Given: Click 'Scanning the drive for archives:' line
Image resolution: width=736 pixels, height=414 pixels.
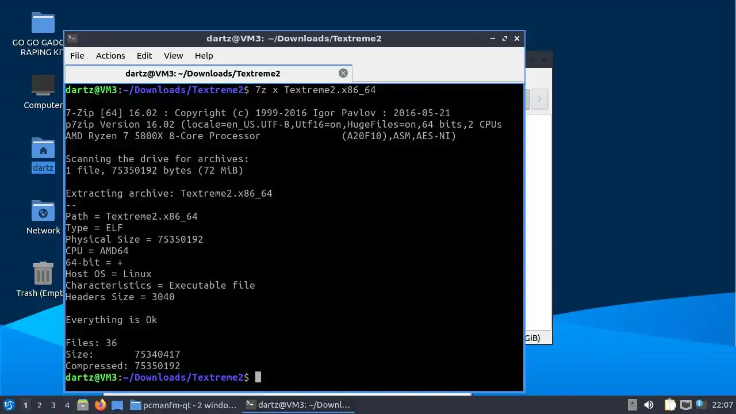Looking at the screenshot, I should coord(157,159).
